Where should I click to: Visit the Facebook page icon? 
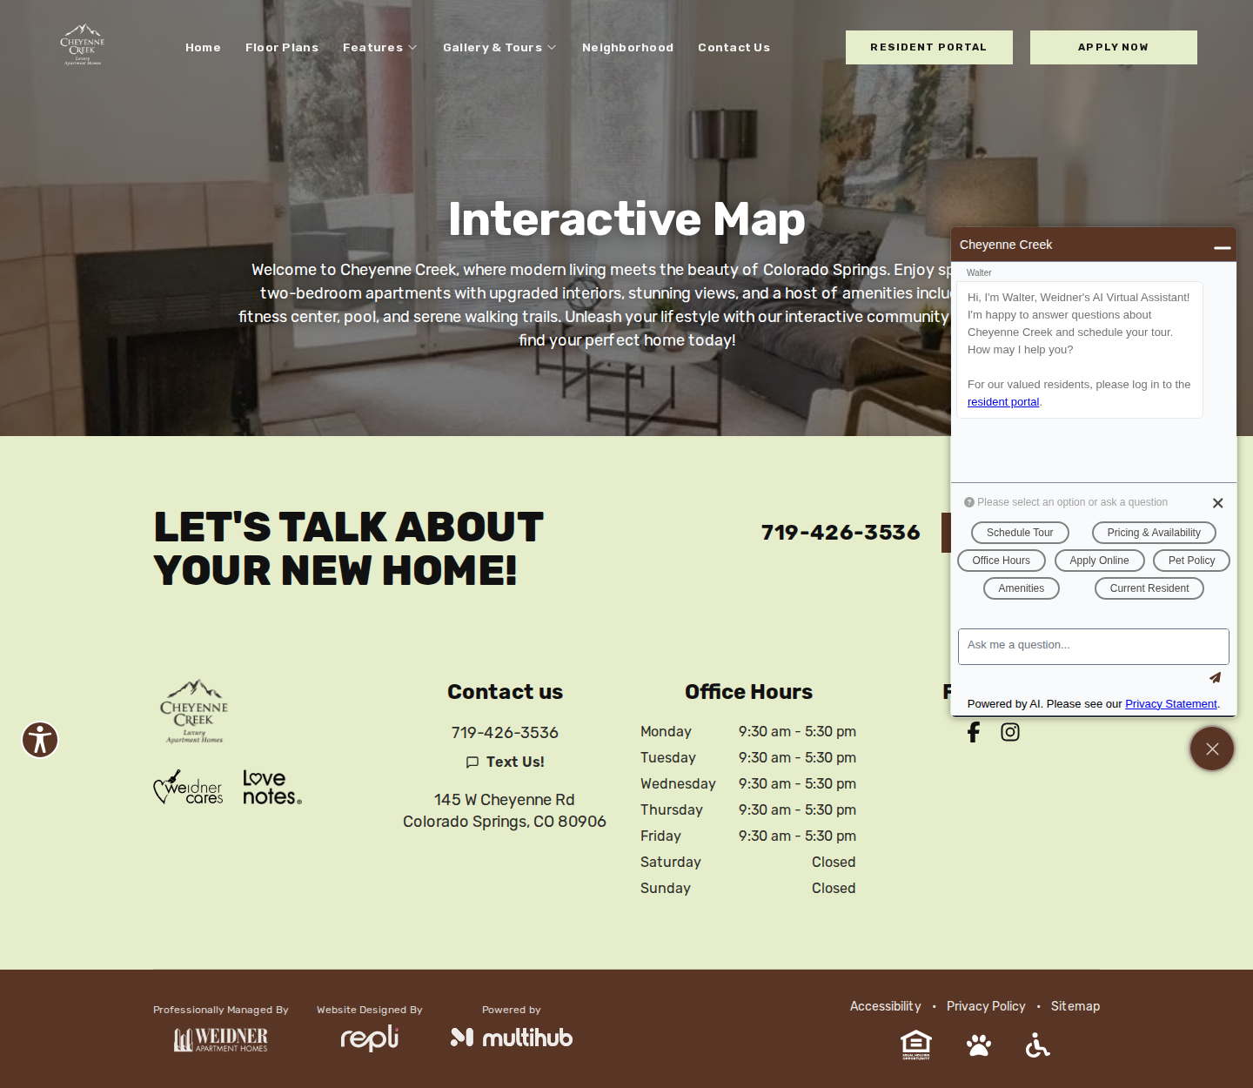coord(974,732)
